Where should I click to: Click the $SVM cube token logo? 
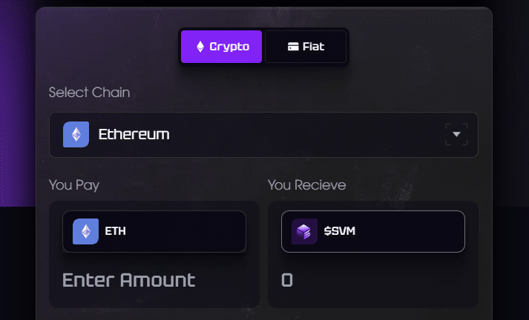304,231
